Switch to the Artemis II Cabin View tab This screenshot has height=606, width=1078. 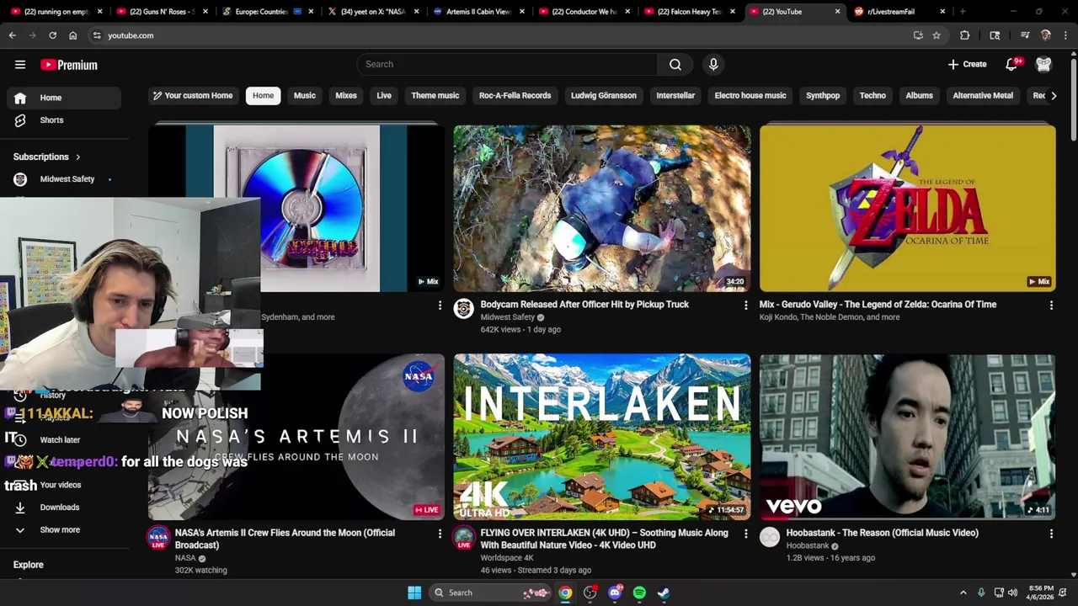(478, 12)
